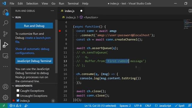Click line number 16 in the gutter
Screen dimensions: 192x108
tap(65, 74)
